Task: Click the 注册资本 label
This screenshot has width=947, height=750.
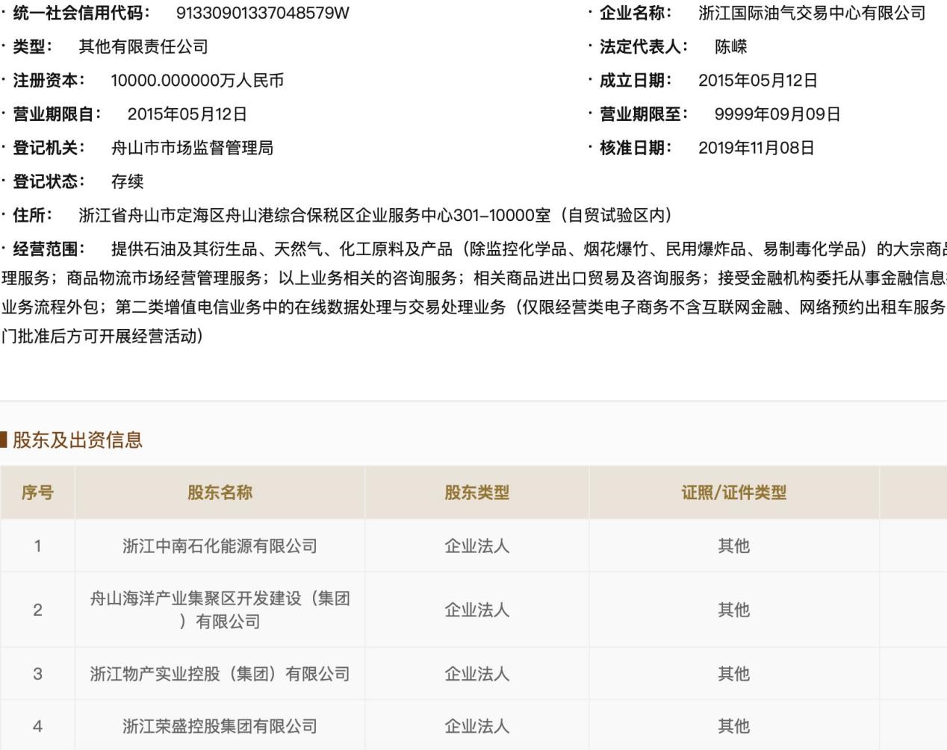Action: 49,80
